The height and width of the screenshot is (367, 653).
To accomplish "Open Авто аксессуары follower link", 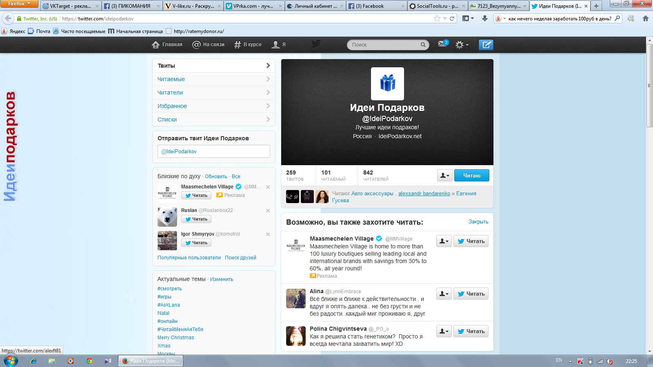I will tap(372, 194).
